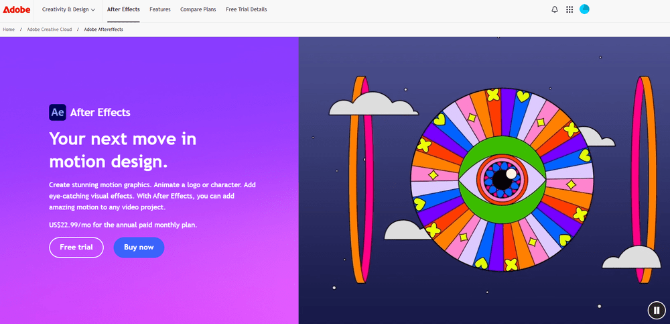Click Adobe Aftereffects breadcrumb
Viewport: 670px width, 324px height.
coord(103,30)
